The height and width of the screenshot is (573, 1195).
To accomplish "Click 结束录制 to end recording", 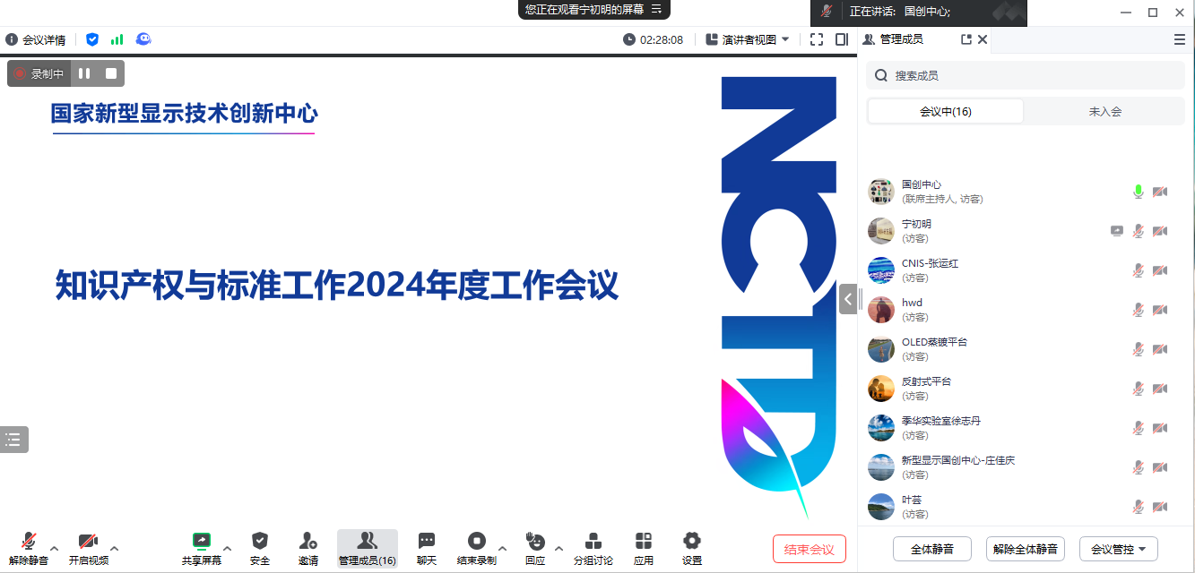I will click(477, 548).
